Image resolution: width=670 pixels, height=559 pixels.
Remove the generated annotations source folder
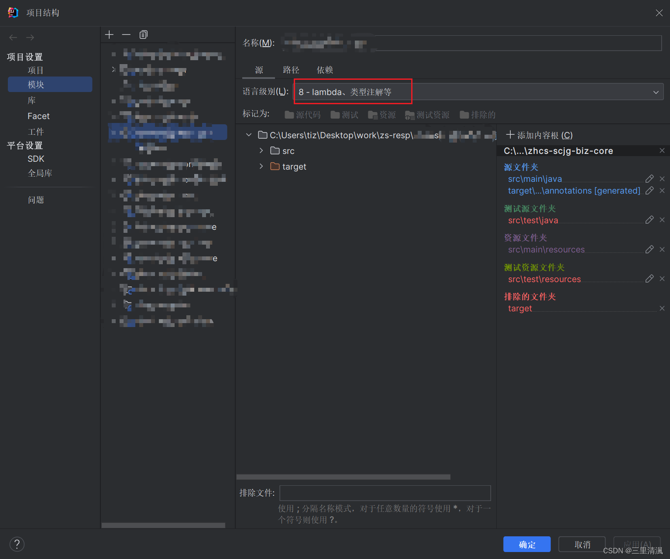[662, 191]
